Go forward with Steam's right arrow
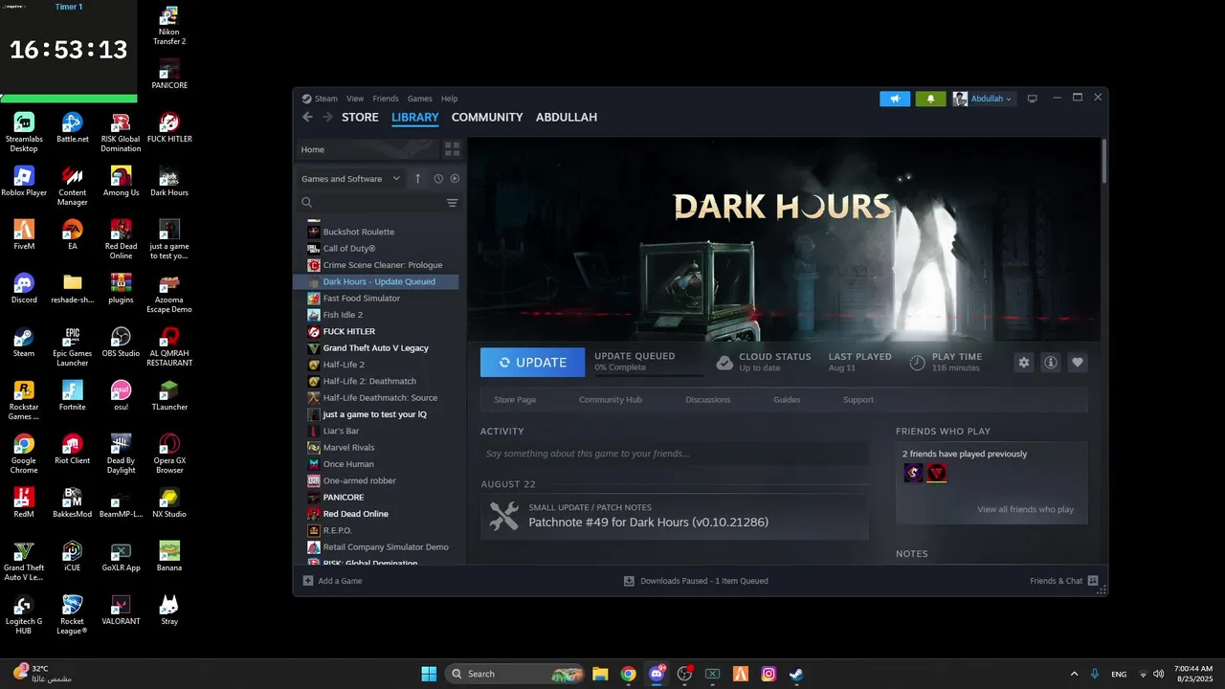The width and height of the screenshot is (1225, 689). click(327, 117)
